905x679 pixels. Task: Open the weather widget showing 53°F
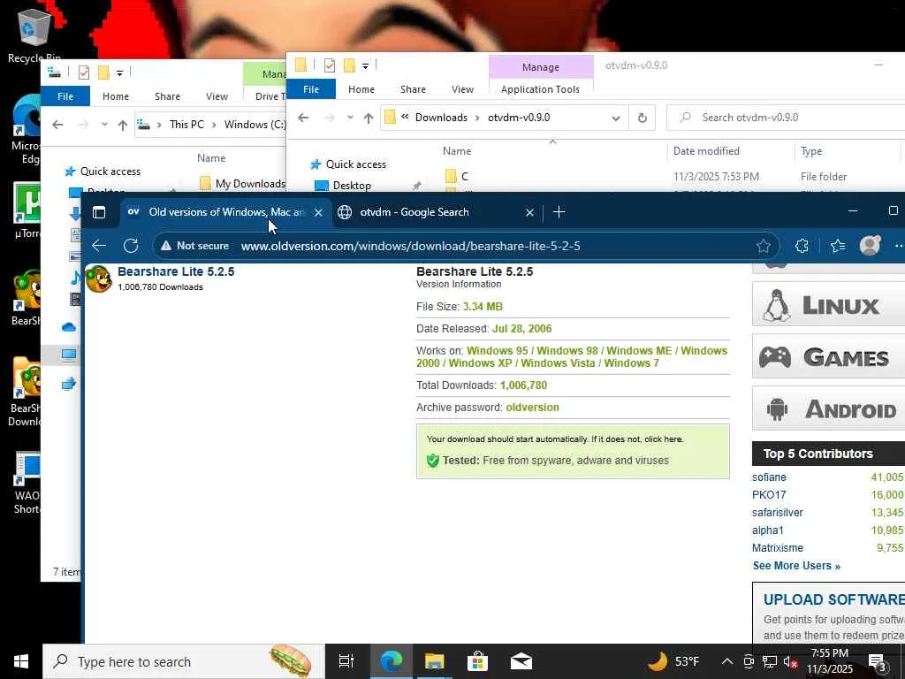point(673,661)
